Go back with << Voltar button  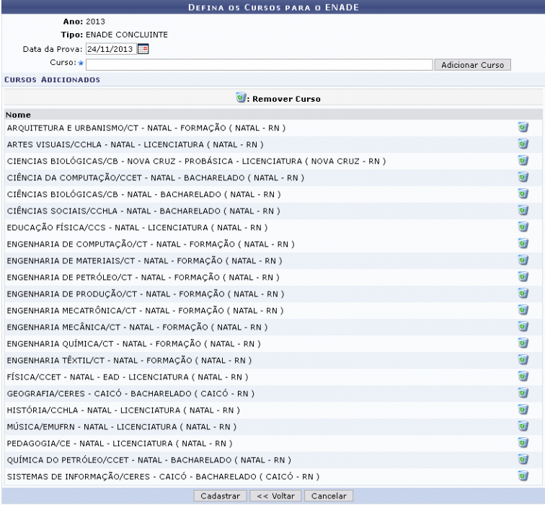pyautogui.click(x=276, y=496)
